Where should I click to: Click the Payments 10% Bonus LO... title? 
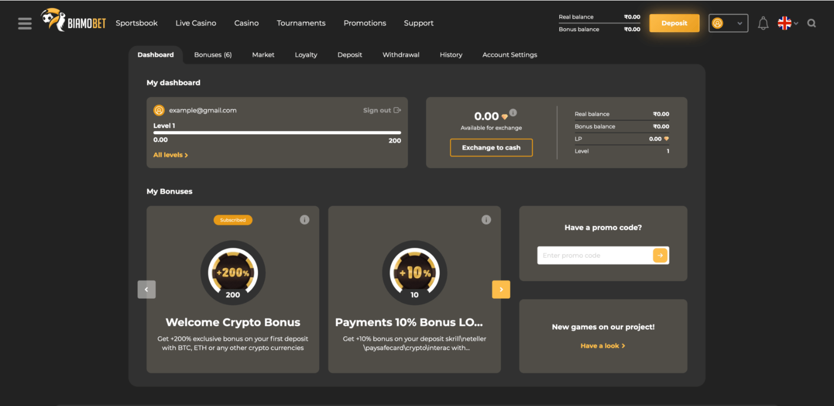pos(409,322)
